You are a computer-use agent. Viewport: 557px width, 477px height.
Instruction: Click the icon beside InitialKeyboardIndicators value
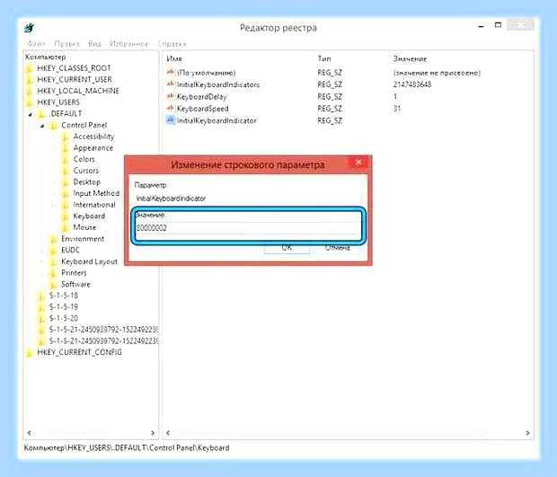pyautogui.click(x=170, y=84)
